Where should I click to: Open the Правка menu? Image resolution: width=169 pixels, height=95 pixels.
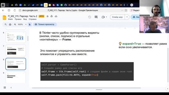click(18, 19)
